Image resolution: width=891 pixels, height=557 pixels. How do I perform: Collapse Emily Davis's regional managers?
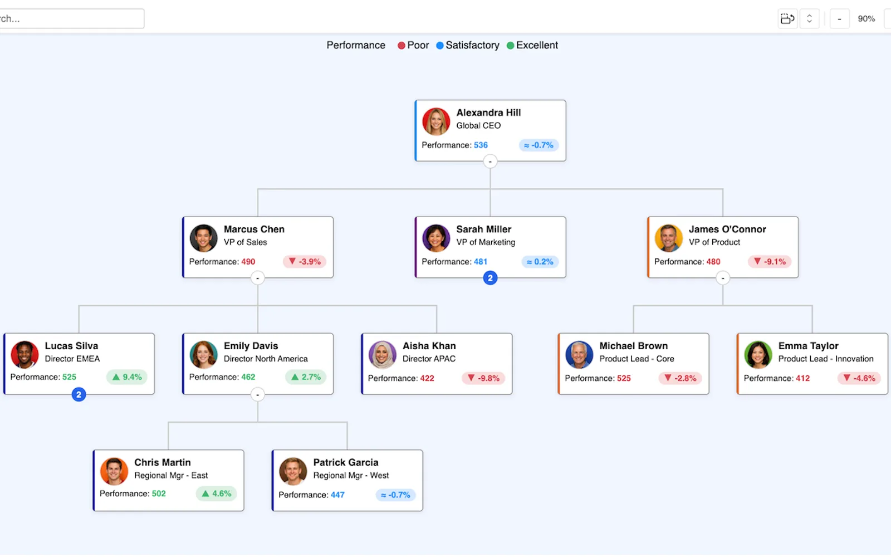pyautogui.click(x=257, y=394)
